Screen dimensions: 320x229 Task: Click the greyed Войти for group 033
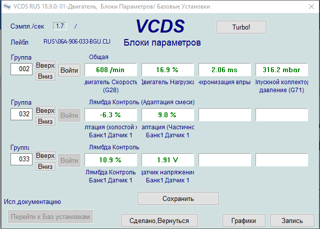(x=69, y=160)
